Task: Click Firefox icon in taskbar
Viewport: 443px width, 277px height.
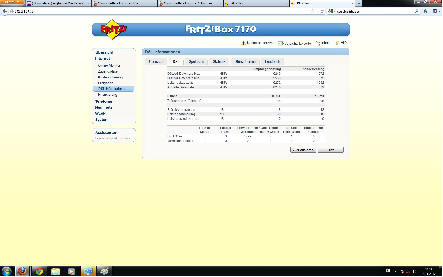Action: click(x=22, y=271)
